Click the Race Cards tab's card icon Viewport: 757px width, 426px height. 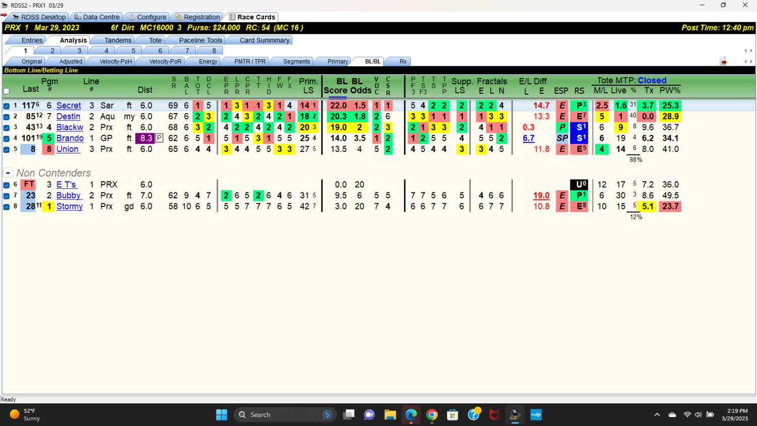click(232, 17)
